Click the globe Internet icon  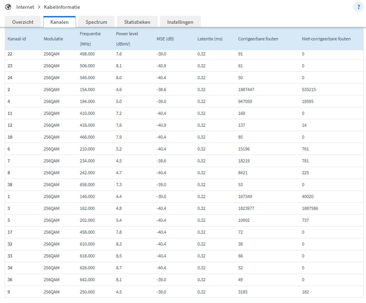[x=8, y=7]
